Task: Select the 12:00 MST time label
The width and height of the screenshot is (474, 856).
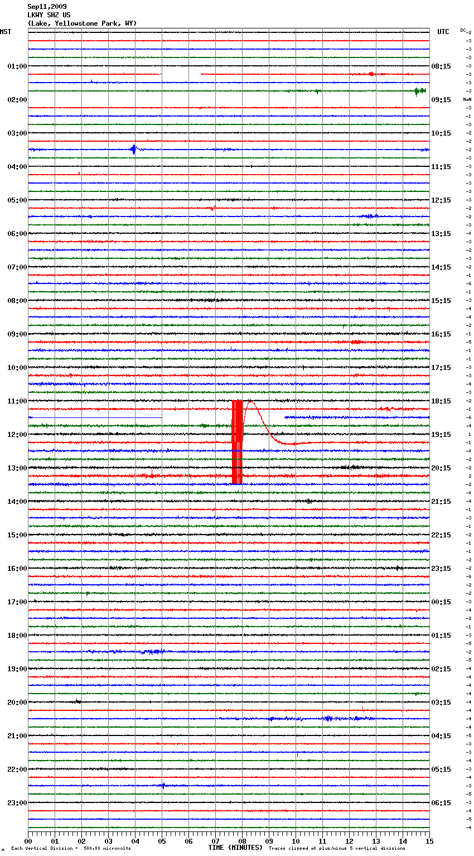Action: 17,435
